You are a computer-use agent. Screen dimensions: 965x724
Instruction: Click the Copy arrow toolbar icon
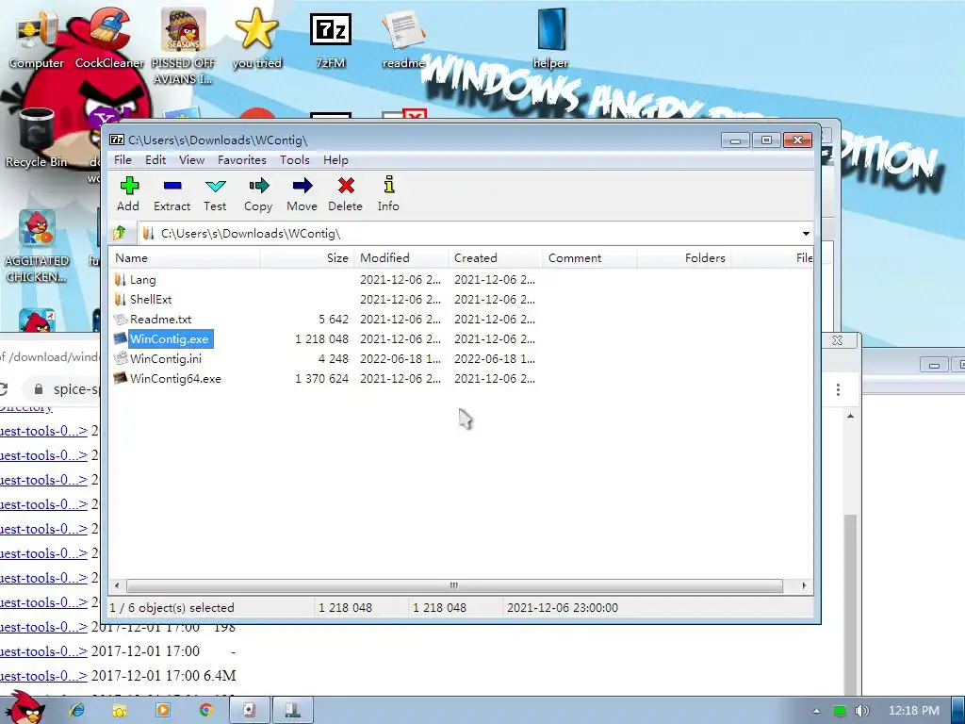(258, 186)
